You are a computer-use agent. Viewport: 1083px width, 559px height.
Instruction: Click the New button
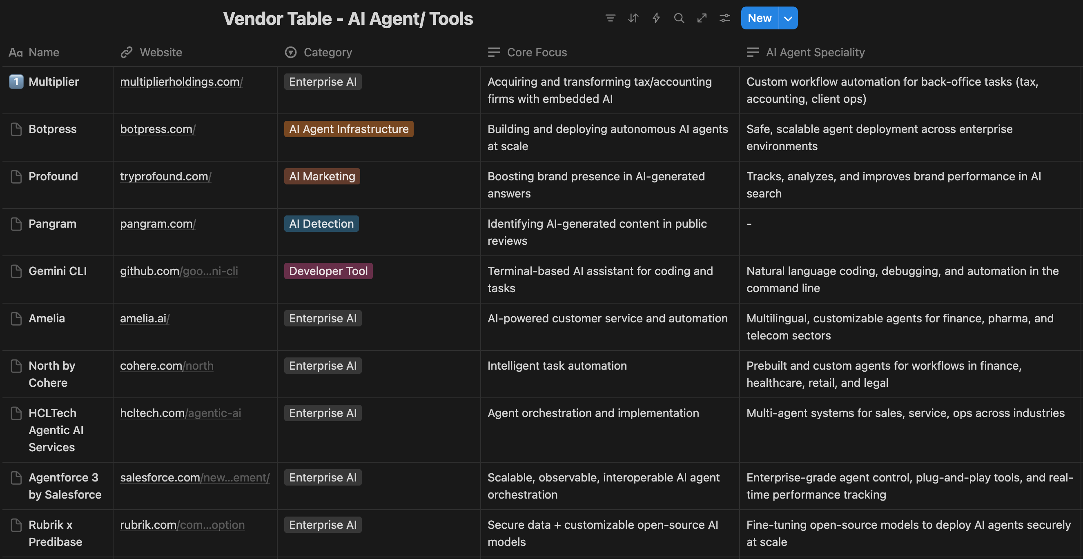coord(760,18)
